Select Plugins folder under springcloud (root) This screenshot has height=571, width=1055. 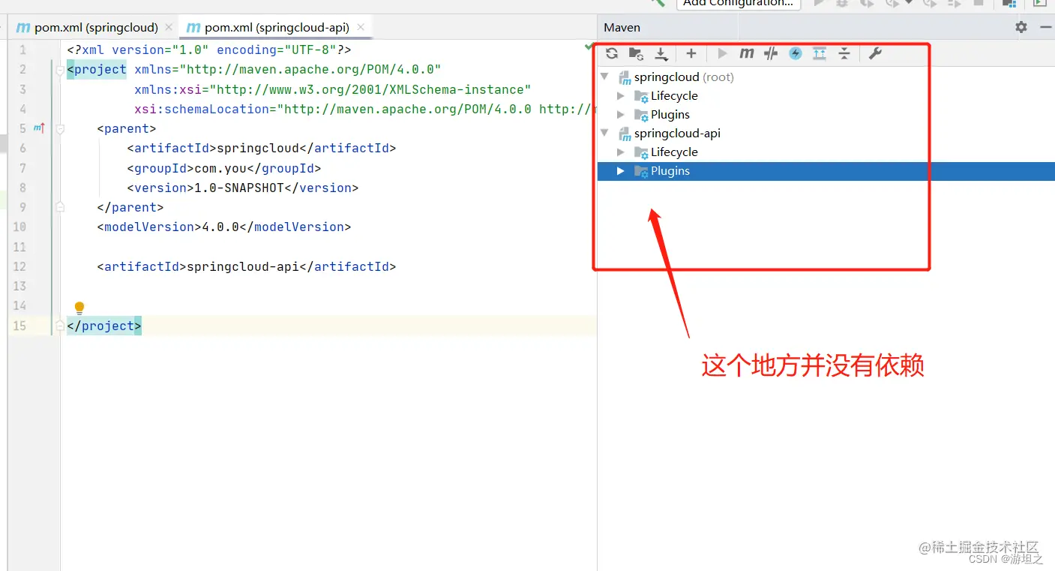662,115
